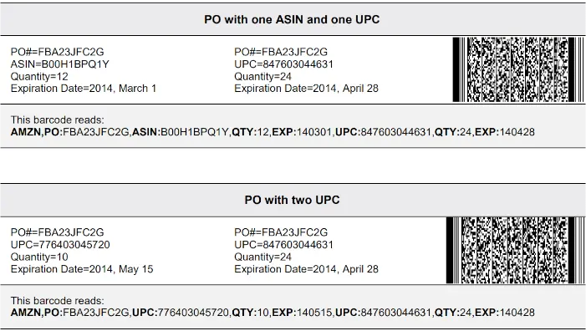Click the first 'This barcode reads:' label
This screenshot has width=586, height=331.
click(57, 120)
